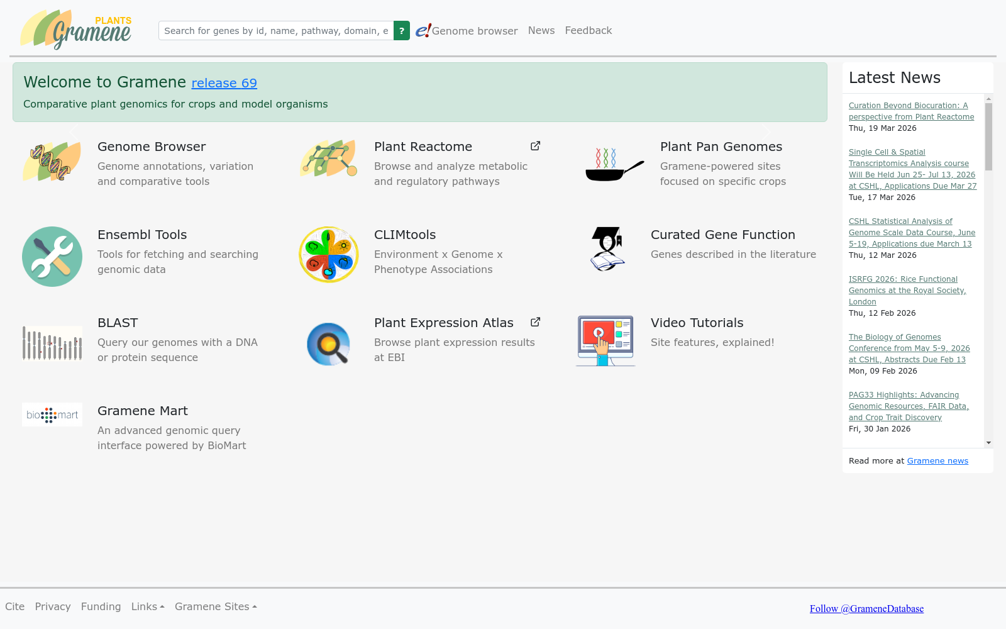Open the Privacy footer link
The height and width of the screenshot is (629, 1006).
coord(53,606)
